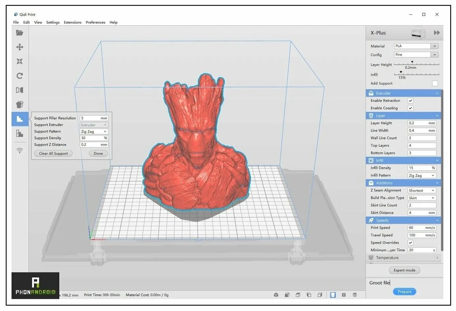456x311 pixels.
Task: Open the WiFi connection icon
Action: tap(20, 151)
